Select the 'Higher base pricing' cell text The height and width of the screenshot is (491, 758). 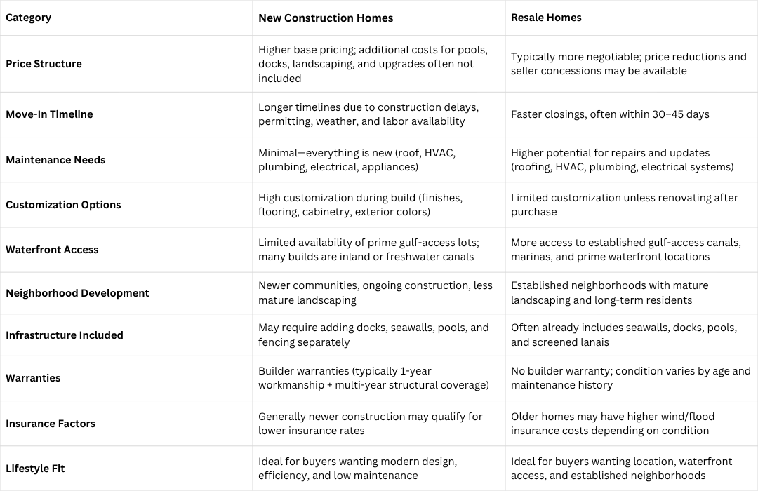(373, 64)
